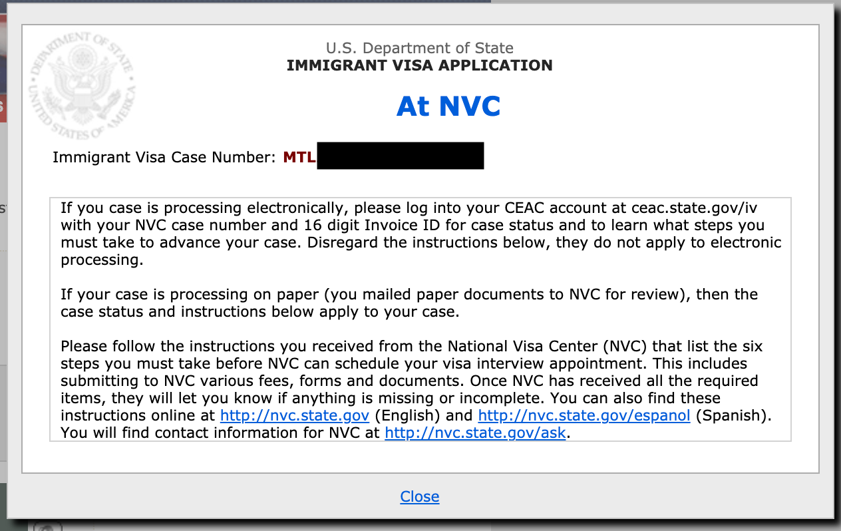Click the U.S. Department of State header text
The height and width of the screenshot is (531, 841).
click(419, 48)
